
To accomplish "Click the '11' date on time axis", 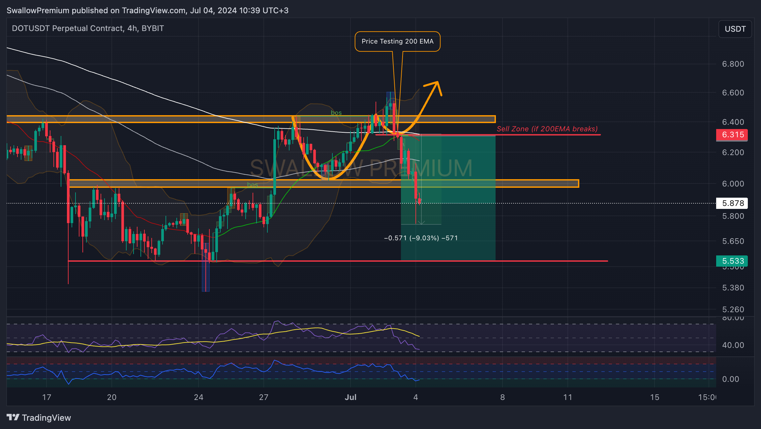I will [568, 397].
